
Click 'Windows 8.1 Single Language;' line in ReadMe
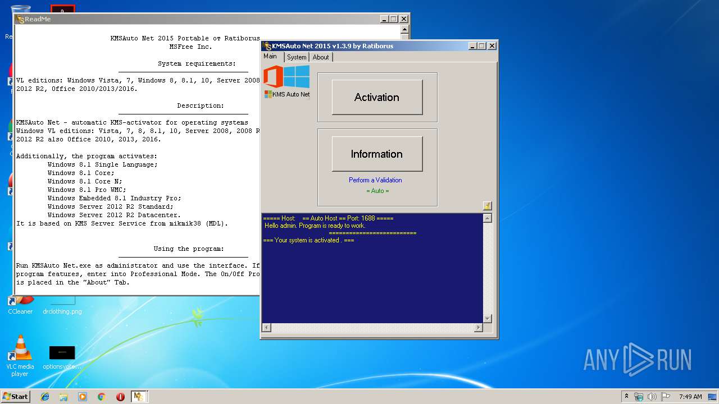coord(103,165)
